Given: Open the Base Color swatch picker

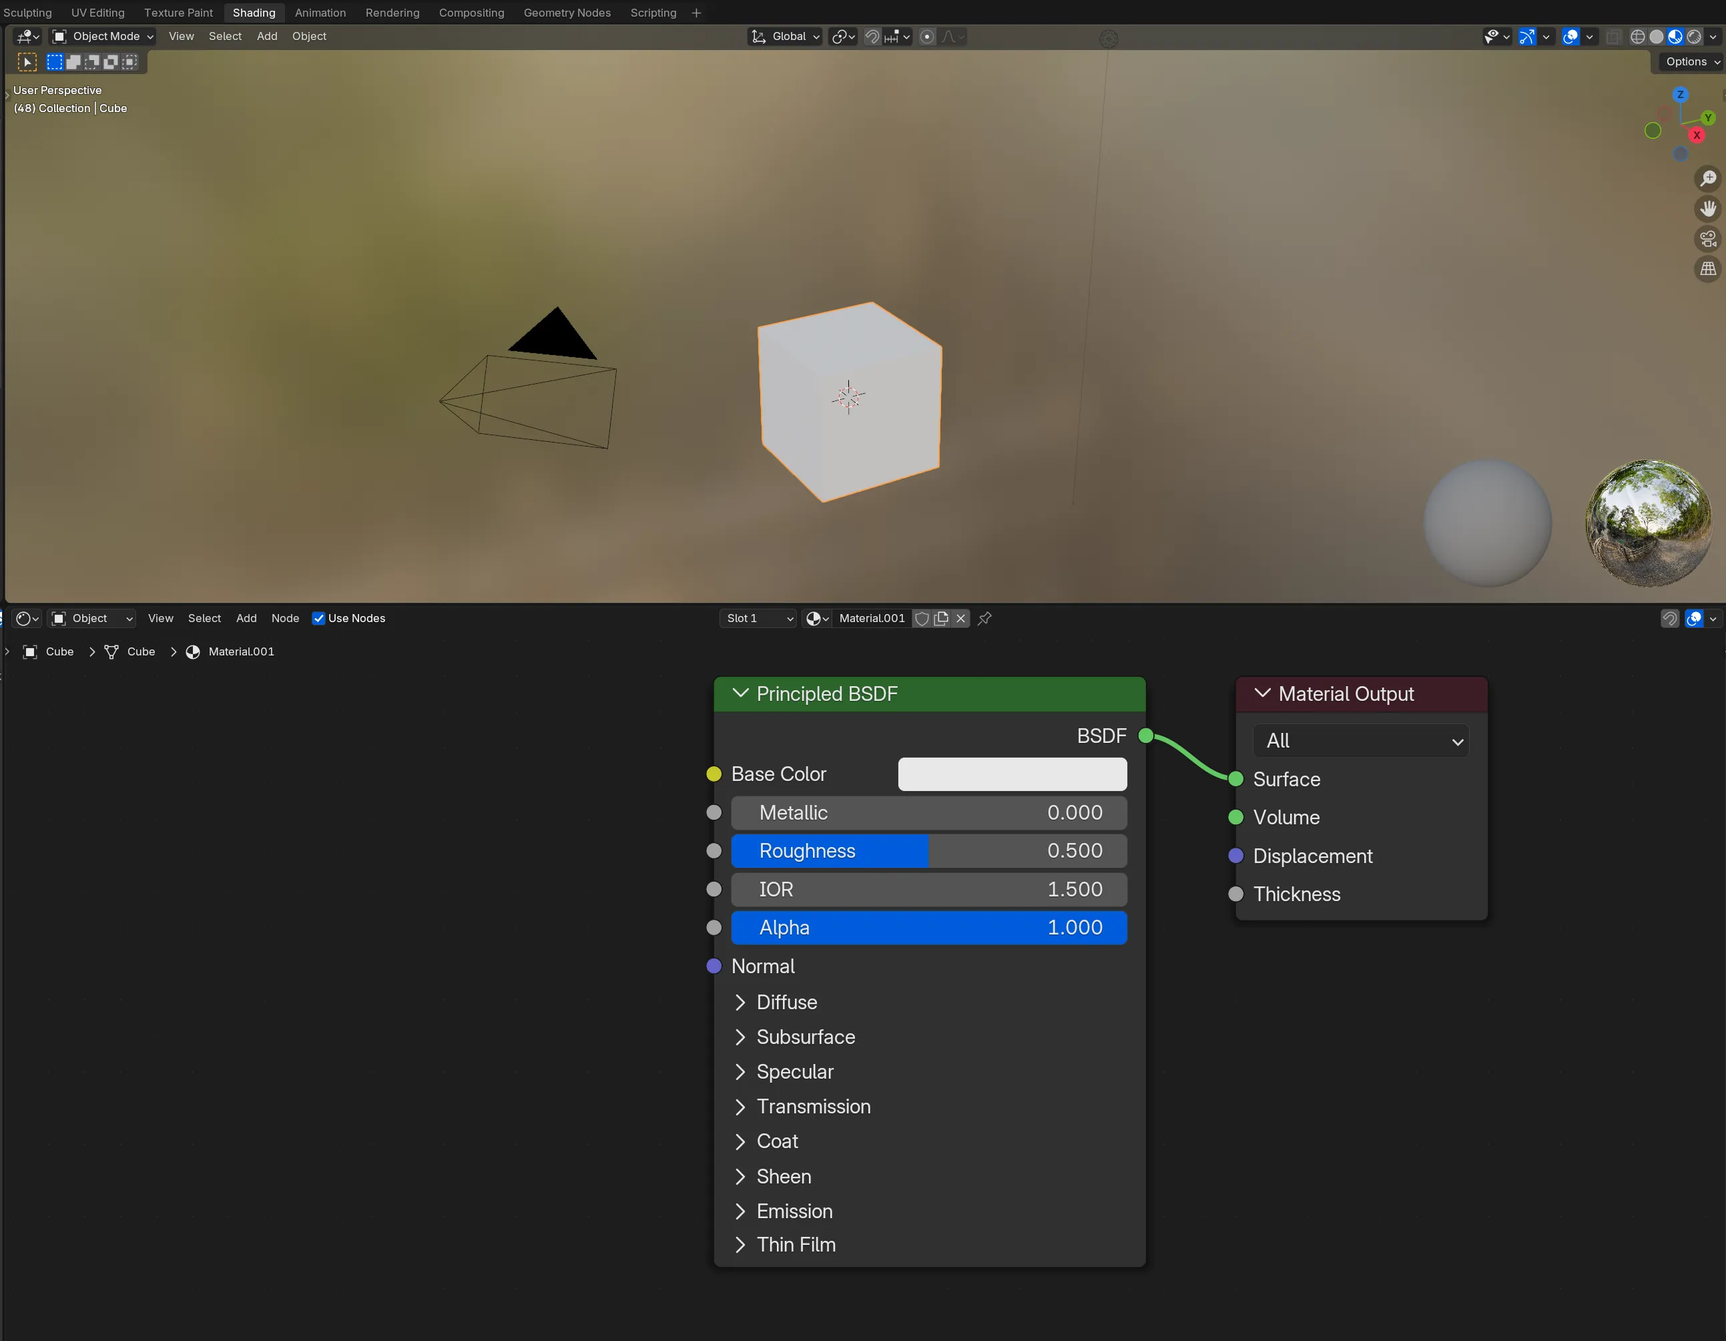Looking at the screenshot, I should click(1013, 774).
